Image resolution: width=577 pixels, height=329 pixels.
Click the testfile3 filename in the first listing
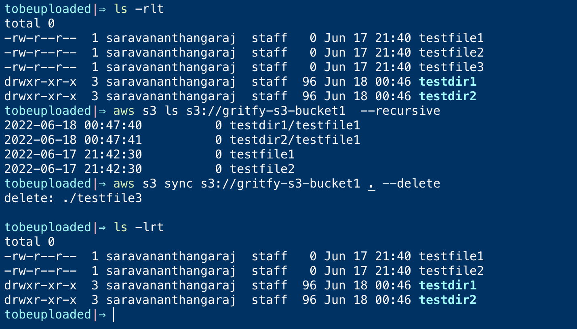451,67
